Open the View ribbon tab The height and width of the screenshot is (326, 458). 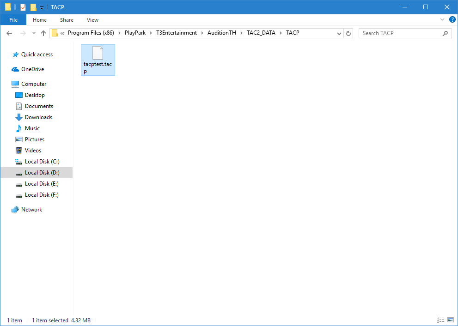point(92,20)
